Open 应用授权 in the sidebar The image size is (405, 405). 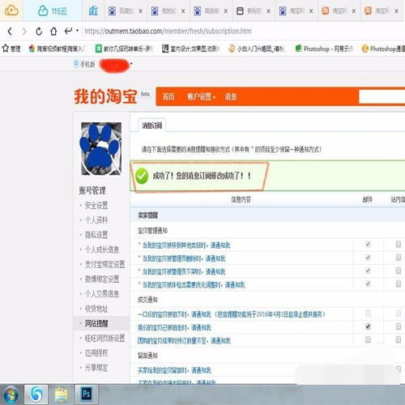[96, 353]
